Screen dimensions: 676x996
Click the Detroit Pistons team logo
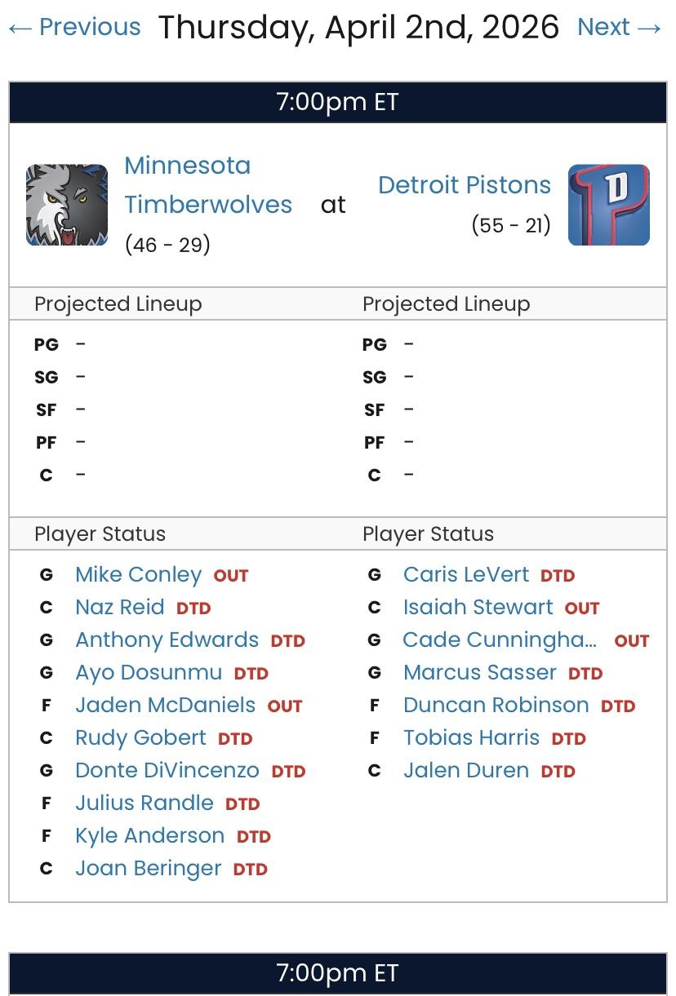click(x=608, y=205)
